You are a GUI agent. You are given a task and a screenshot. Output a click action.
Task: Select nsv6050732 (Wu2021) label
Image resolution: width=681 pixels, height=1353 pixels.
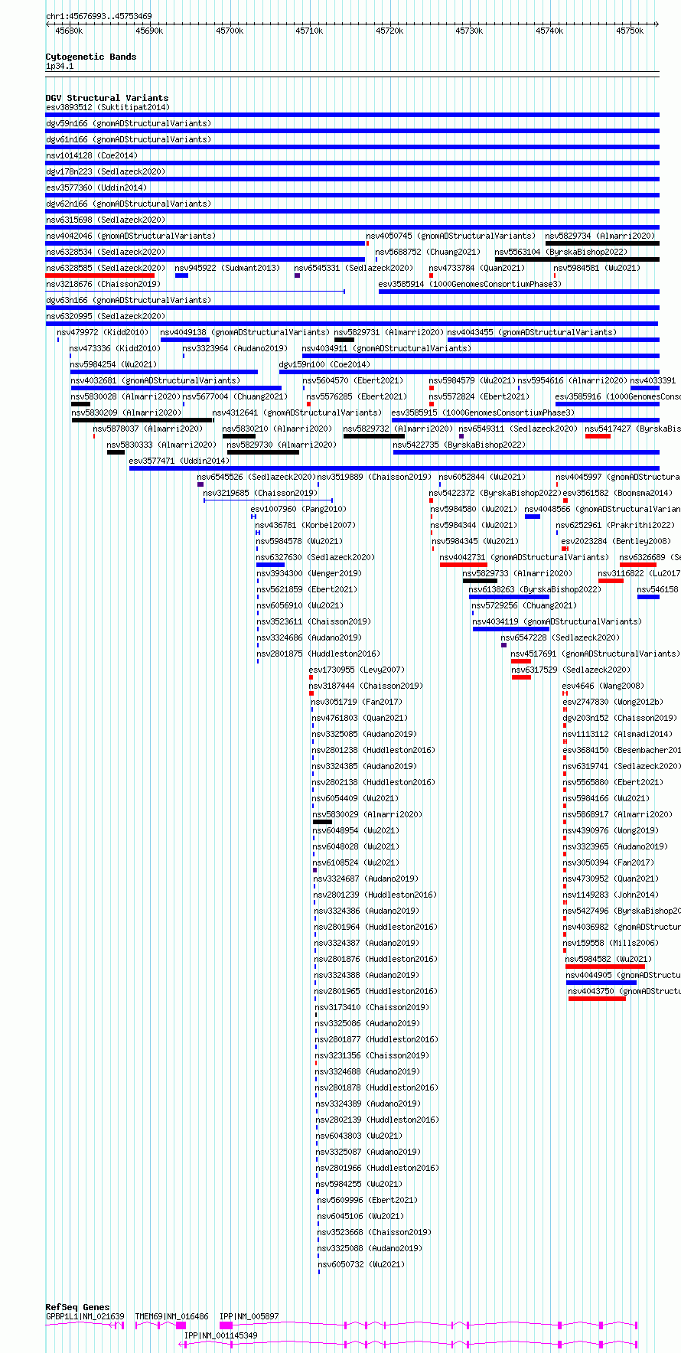coord(361,1264)
